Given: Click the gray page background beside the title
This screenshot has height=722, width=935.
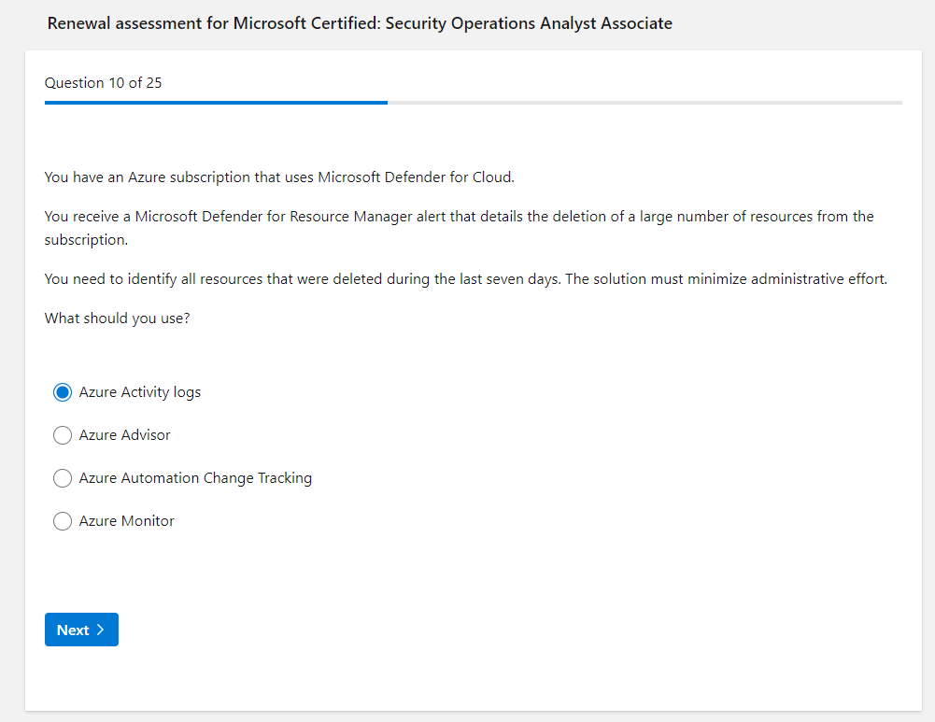Looking at the screenshot, I should pos(803,23).
